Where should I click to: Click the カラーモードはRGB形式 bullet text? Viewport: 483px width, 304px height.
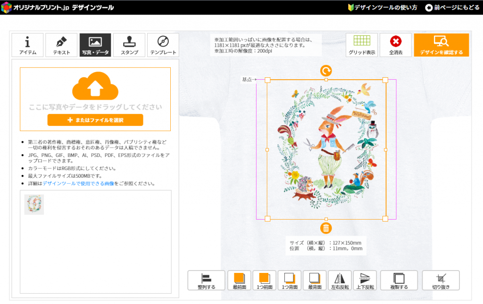point(73,168)
